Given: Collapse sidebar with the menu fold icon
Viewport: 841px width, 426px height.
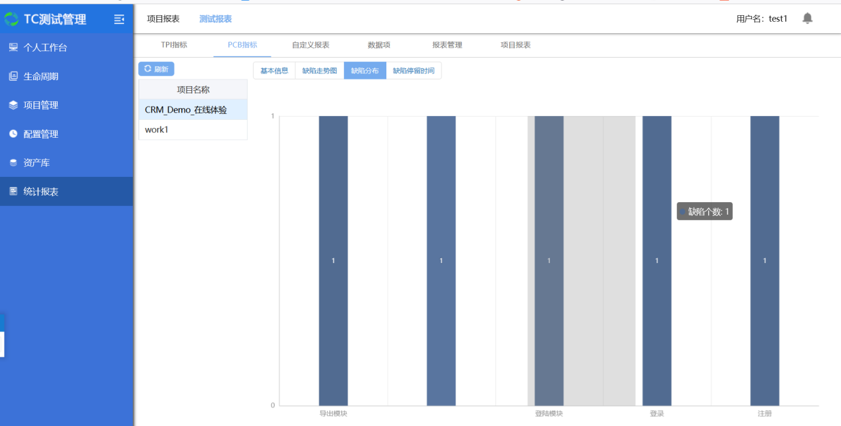Looking at the screenshot, I should (119, 19).
